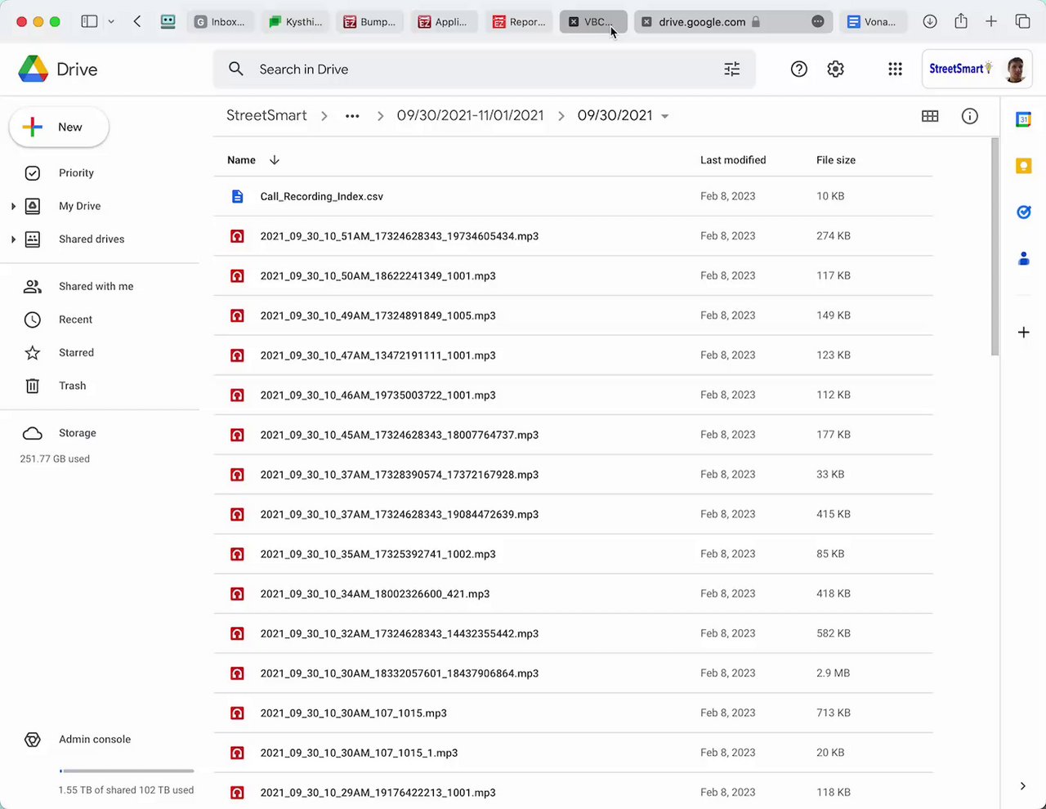Open Drive settings gear
1046x809 pixels.
coord(835,69)
